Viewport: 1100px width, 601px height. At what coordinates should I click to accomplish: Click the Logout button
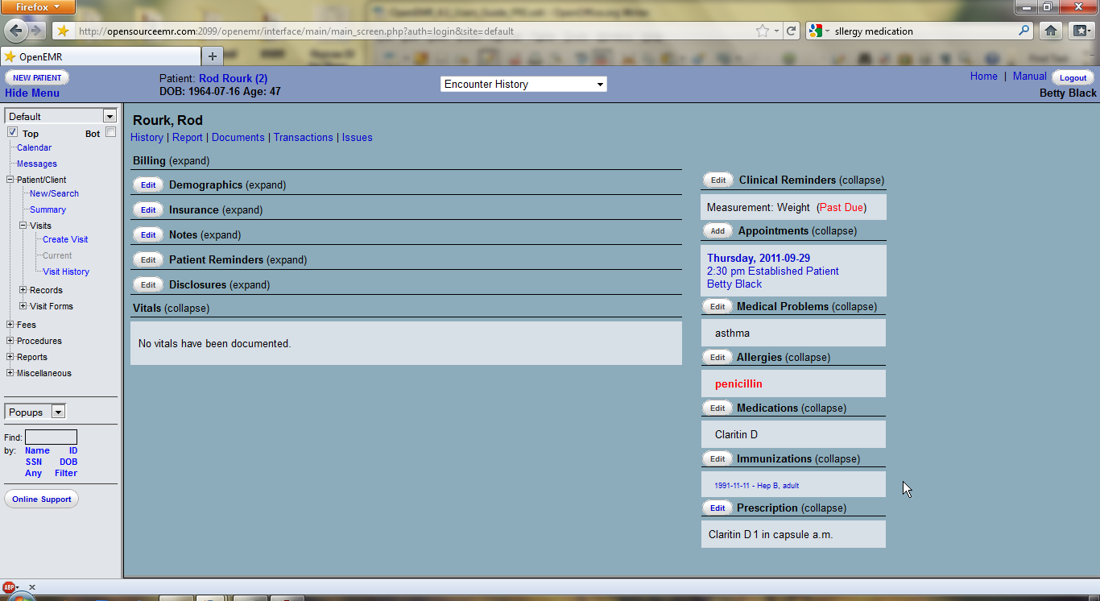point(1073,78)
